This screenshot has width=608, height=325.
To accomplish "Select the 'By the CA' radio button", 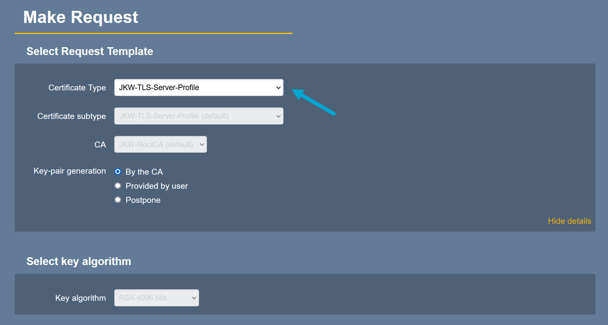I will [118, 172].
